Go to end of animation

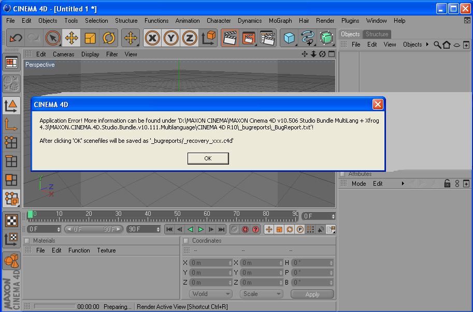tap(221, 230)
